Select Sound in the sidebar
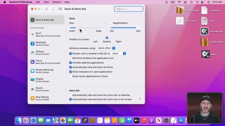Image resolution: width=225 pixels, height=126 pixels. [47, 89]
